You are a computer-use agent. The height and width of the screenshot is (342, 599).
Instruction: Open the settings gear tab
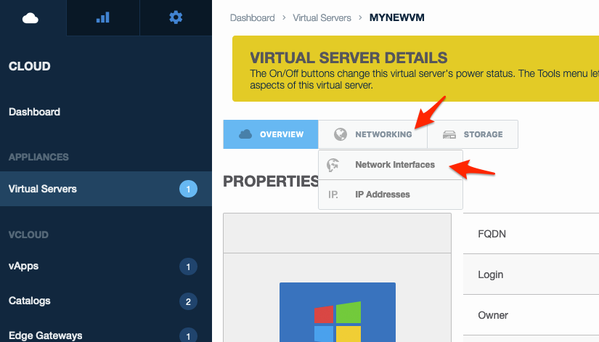[176, 18]
